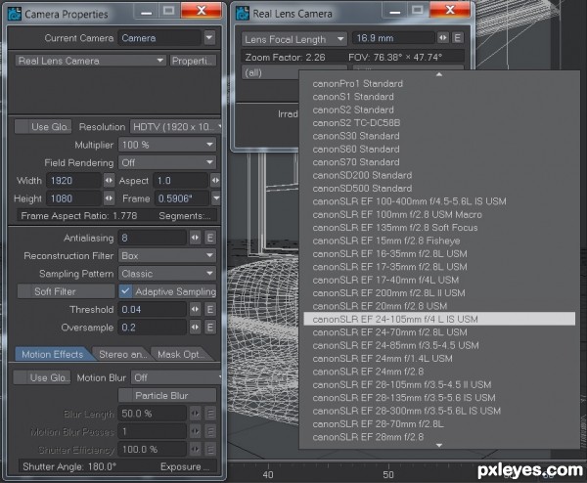
Task: Open the Multiplier 100 % dropdown
Action: pos(167,145)
